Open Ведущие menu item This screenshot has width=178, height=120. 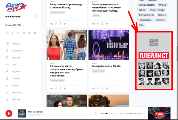pyautogui.click(x=16, y=72)
